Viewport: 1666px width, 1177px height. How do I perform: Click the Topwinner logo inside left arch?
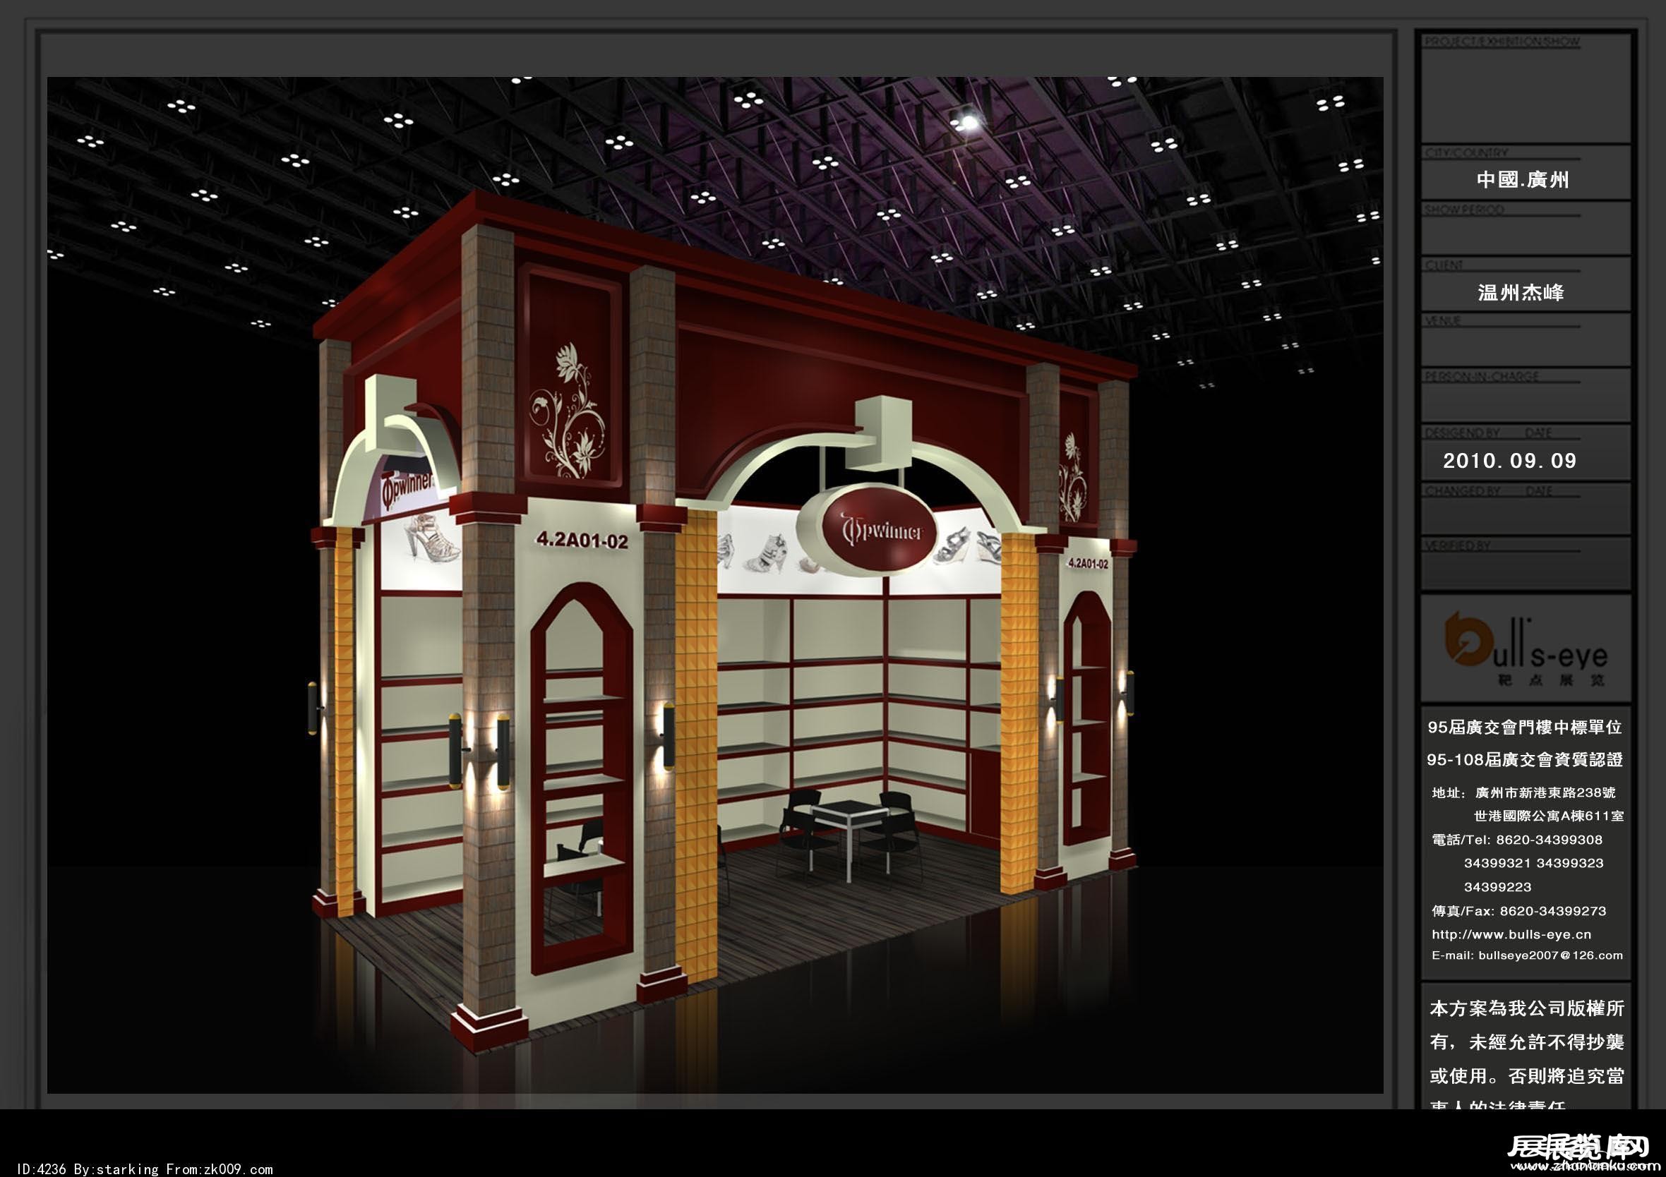pyautogui.click(x=408, y=486)
